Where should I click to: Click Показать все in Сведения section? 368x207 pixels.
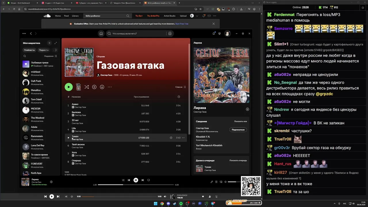[x=240, y=121]
